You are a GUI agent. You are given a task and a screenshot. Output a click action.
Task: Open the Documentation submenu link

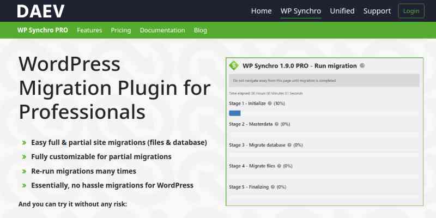click(x=162, y=30)
